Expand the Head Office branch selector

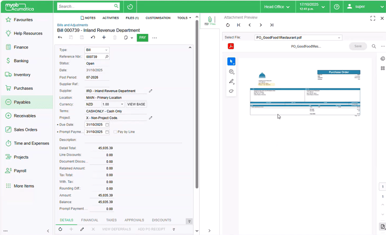click(x=276, y=7)
